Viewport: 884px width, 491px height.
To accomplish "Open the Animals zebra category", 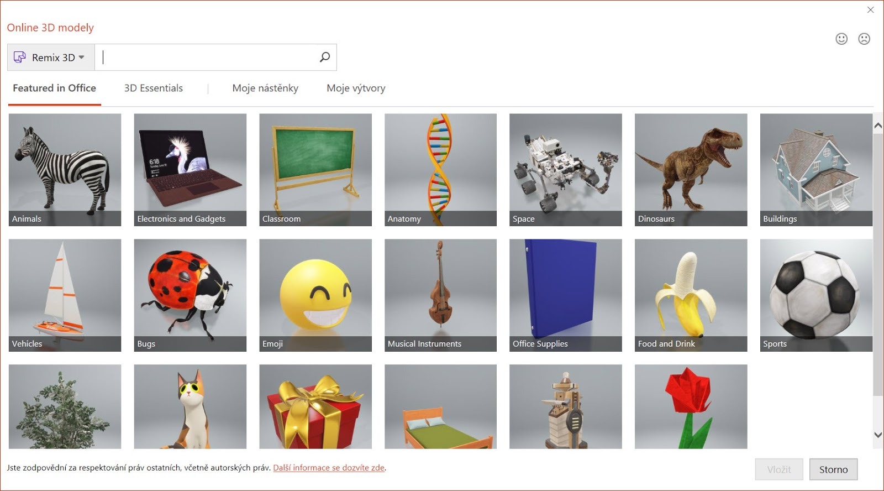I will point(65,169).
